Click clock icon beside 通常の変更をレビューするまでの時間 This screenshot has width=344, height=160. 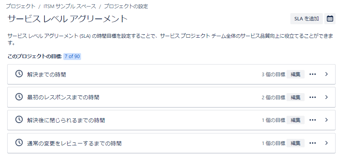pos(19,143)
